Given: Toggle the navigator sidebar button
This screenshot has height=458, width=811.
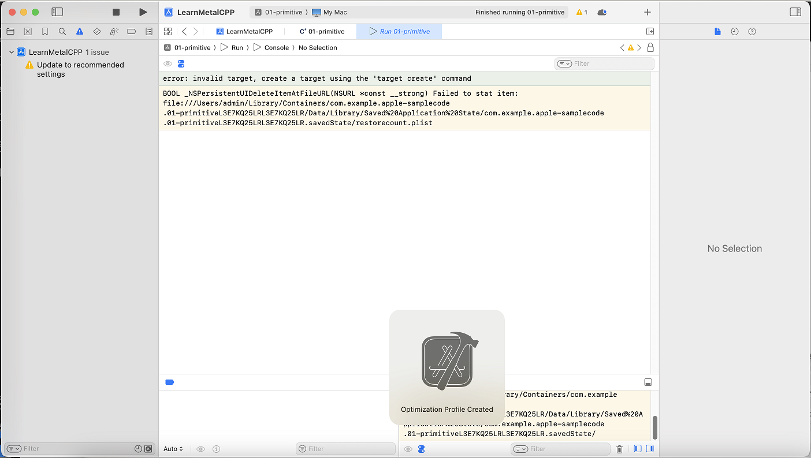Looking at the screenshot, I should [57, 12].
